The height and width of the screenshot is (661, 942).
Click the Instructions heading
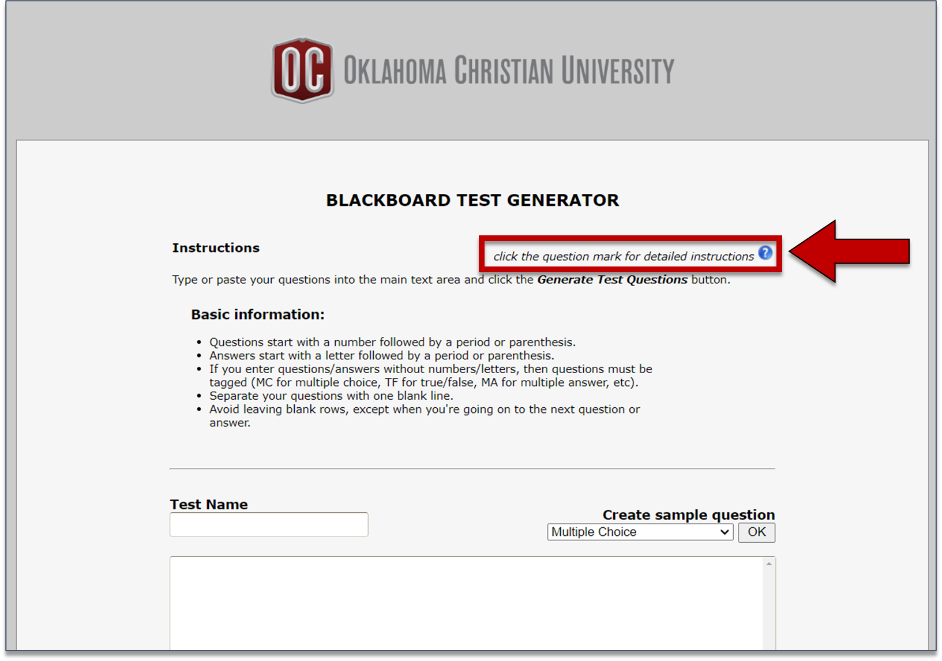click(216, 248)
